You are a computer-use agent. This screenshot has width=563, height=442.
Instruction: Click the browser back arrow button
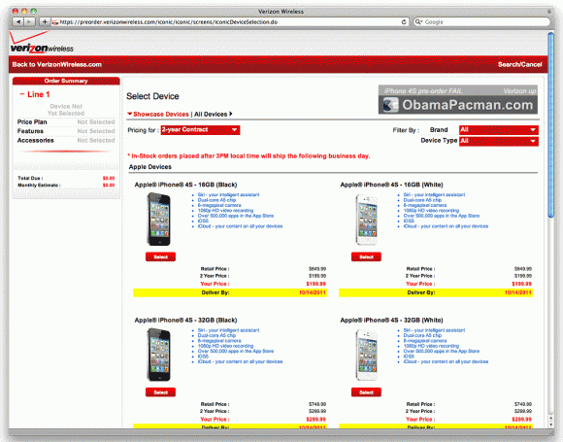[x=17, y=22]
